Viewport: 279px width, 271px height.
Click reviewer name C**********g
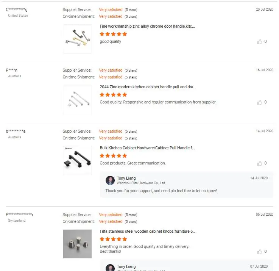(17, 9)
